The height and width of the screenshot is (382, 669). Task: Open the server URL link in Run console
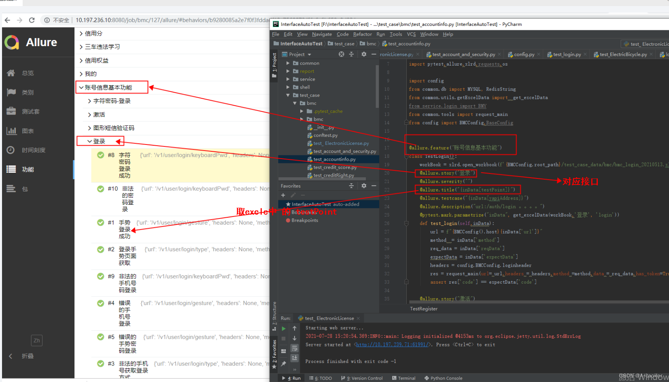pyautogui.click(x=392, y=345)
